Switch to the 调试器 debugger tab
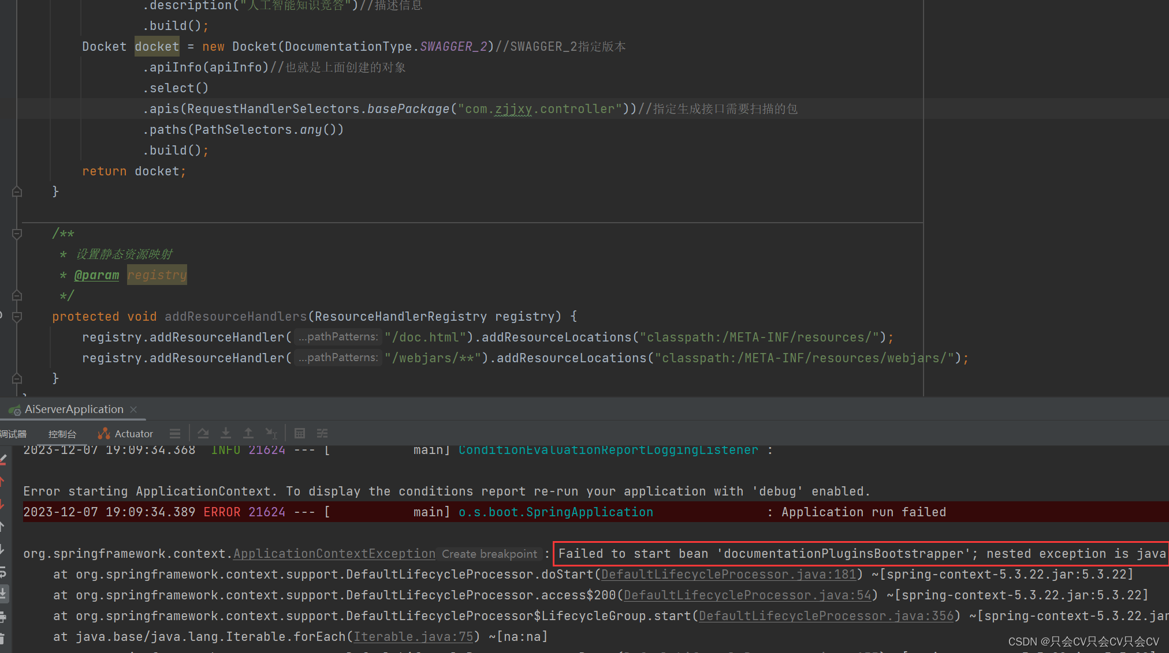 pyautogui.click(x=14, y=434)
